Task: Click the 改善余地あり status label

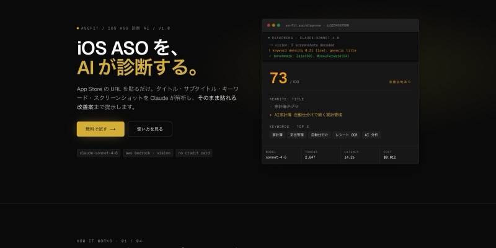Action: [x=400, y=82]
